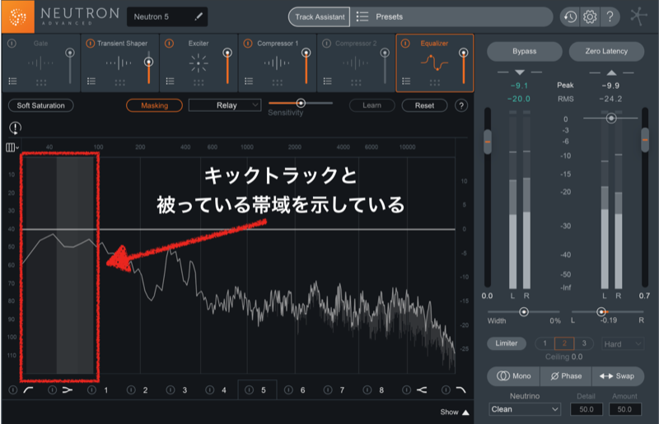Screen dimensions: 659x424
Task: Select the high shelf filter icon
Action: (422, 390)
